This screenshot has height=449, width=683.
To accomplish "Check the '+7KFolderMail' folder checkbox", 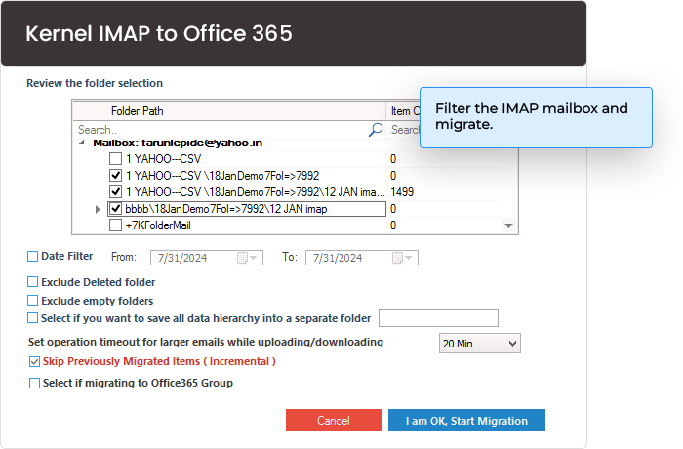I will (x=115, y=225).
